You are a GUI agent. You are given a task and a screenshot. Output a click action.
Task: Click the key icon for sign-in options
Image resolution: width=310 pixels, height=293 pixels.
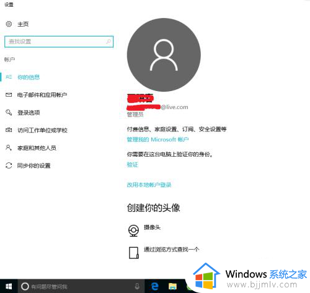[9, 112]
